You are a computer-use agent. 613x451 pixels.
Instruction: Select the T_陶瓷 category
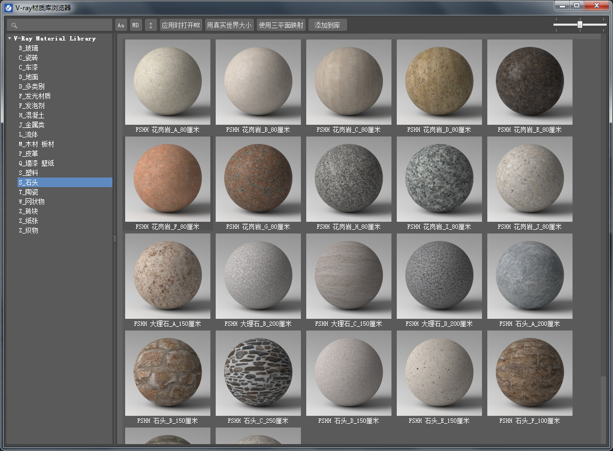click(x=28, y=192)
